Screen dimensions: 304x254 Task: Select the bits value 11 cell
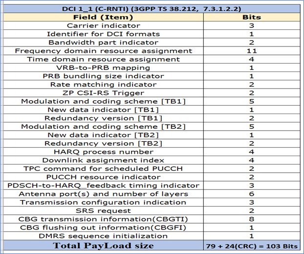(x=252, y=51)
